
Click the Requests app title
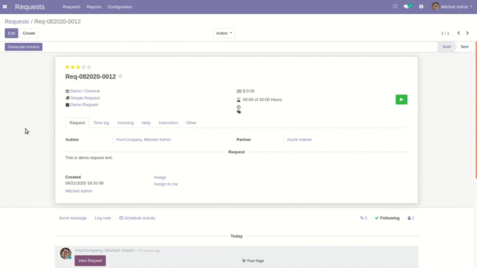click(30, 7)
